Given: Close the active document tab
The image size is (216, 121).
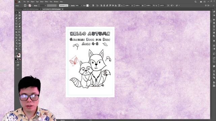Looking at the screenshot, I should [x=62, y=9].
